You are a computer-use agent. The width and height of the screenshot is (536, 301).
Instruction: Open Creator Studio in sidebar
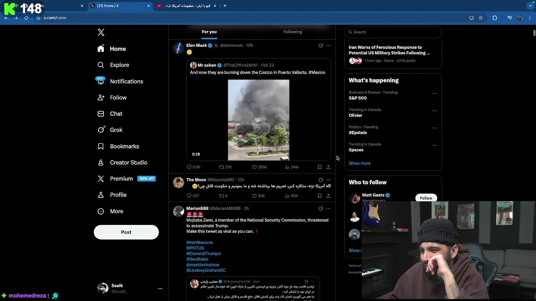[122, 163]
